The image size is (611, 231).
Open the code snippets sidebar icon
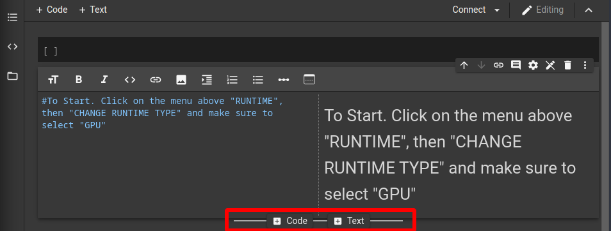click(12, 47)
